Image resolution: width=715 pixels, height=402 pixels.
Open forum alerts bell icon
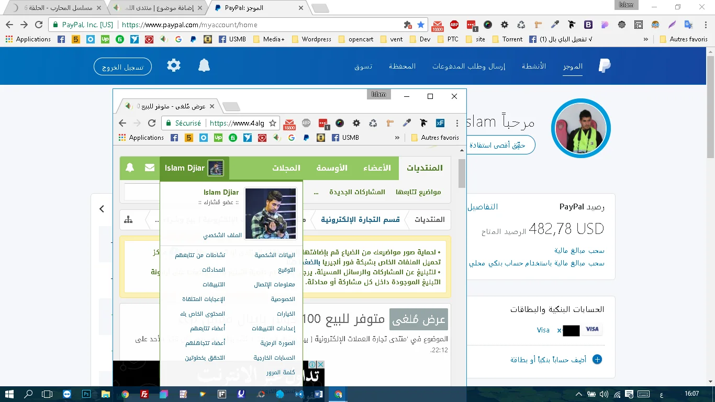pos(130,168)
